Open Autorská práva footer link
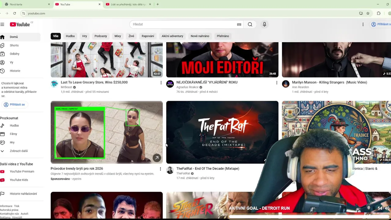 tap(9, 210)
